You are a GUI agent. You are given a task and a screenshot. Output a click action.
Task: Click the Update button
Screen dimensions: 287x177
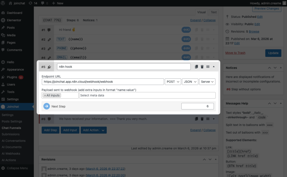(273, 53)
